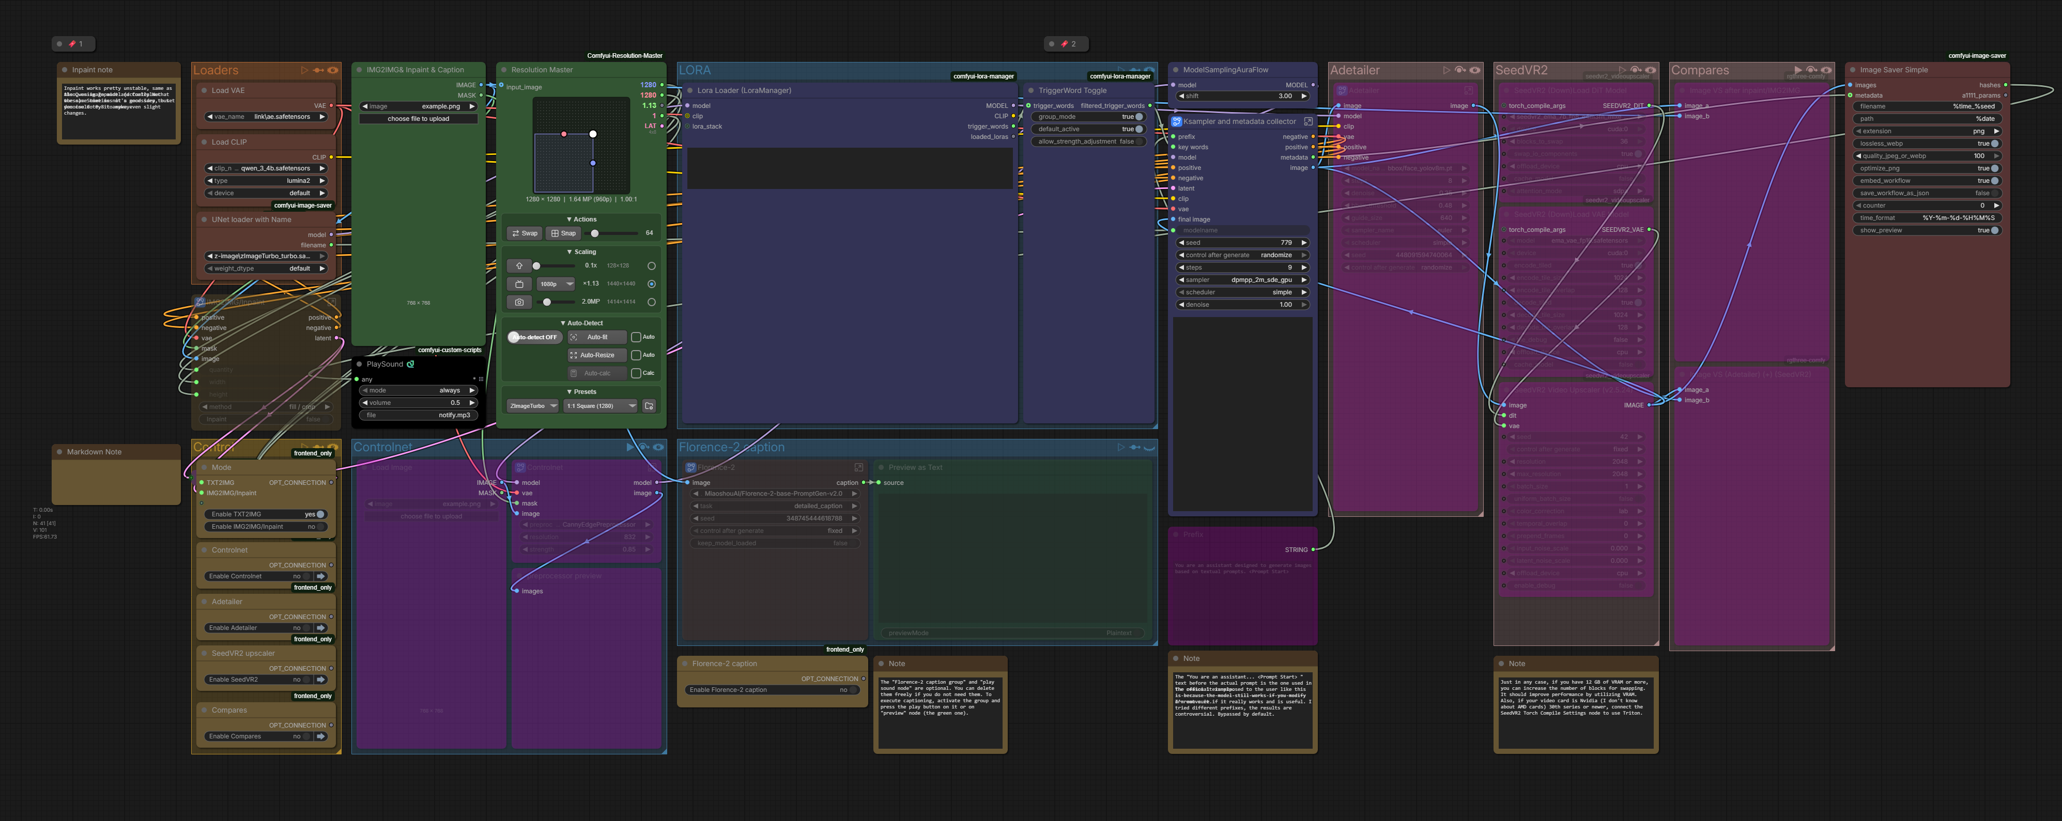Click the camera megapixel icon in Scaling
This screenshot has width=2062, height=821.
pos(519,302)
